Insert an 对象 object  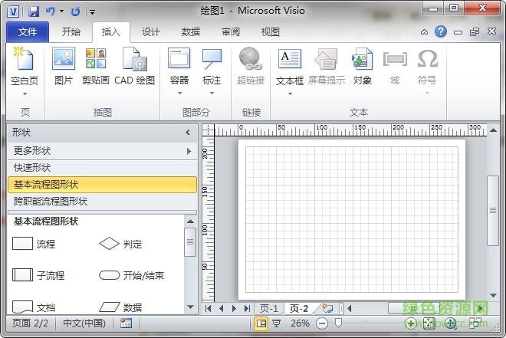click(362, 66)
